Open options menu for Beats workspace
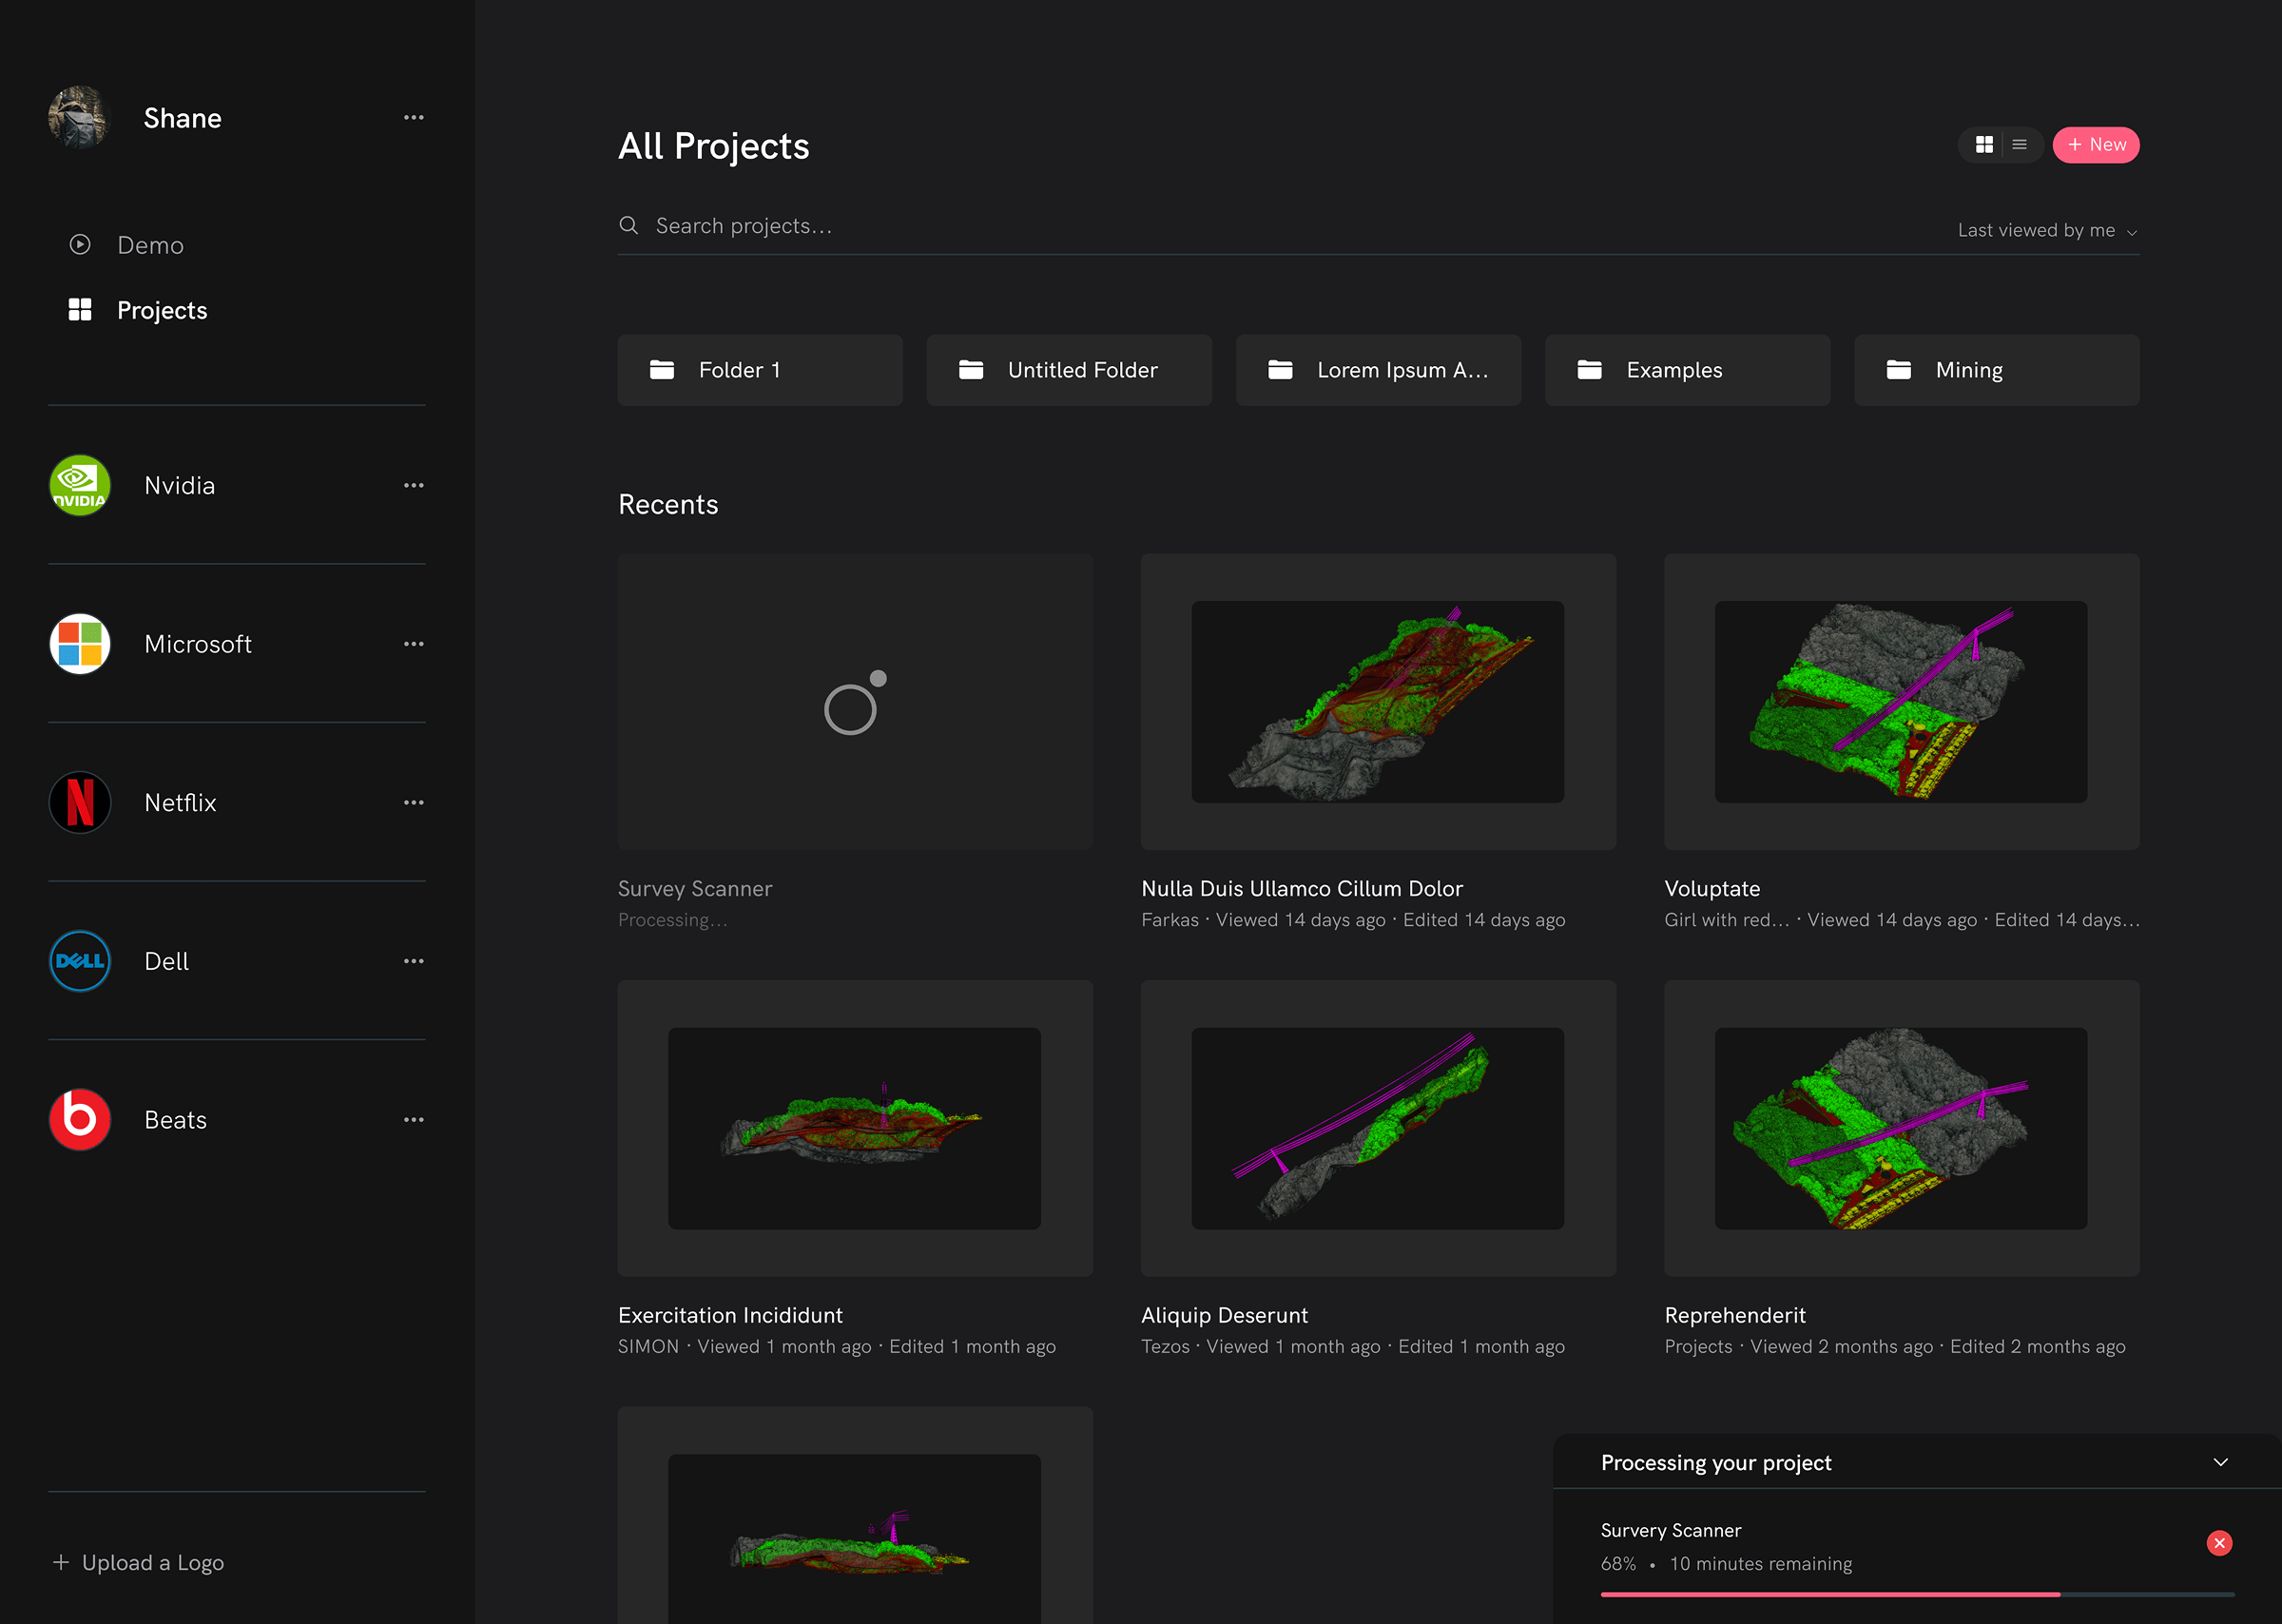Viewport: 2282px width, 1624px height. (x=414, y=1119)
